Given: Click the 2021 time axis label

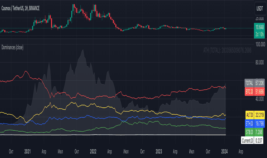Looking at the screenshot, I should [28, 151].
